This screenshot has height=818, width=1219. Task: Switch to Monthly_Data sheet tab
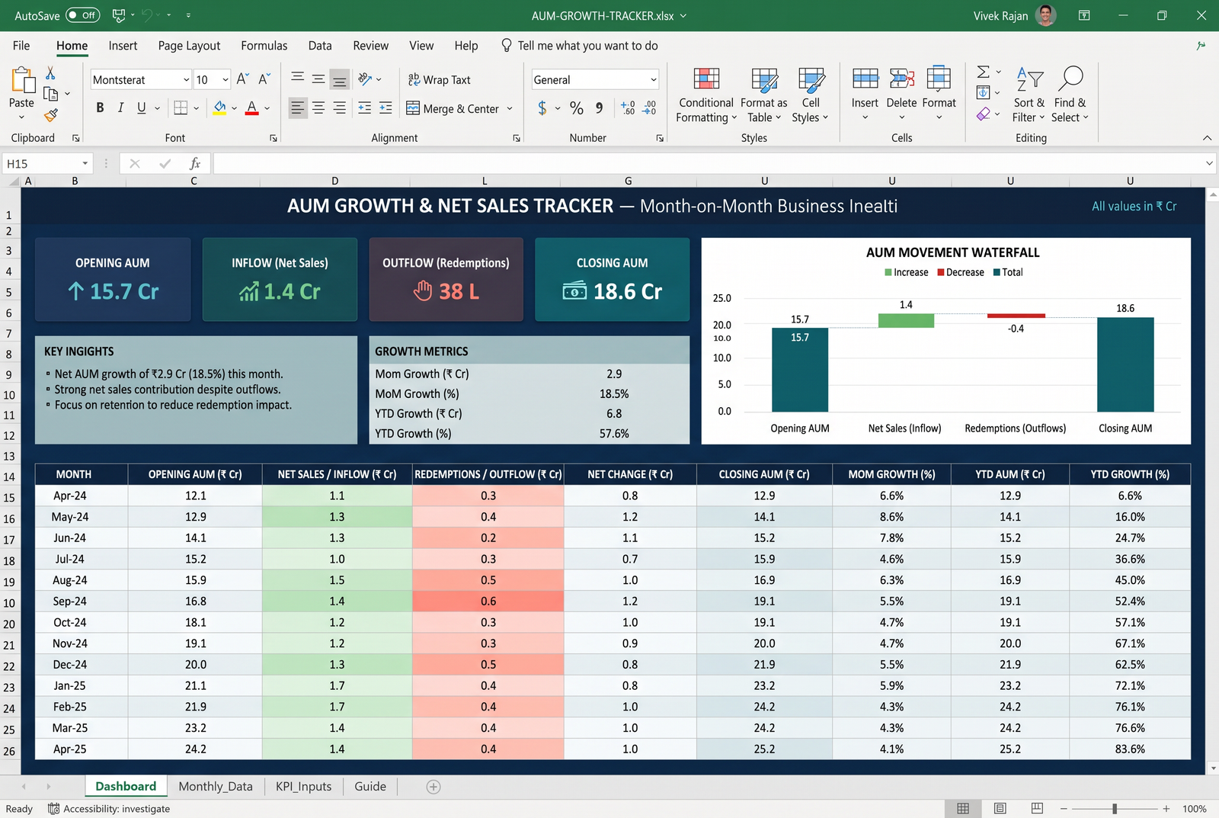tap(216, 787)
